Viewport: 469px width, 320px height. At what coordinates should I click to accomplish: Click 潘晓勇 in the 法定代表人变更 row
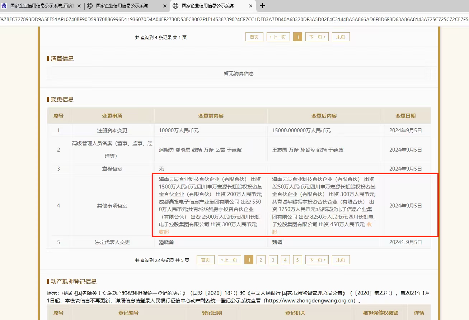coord(167,242)
